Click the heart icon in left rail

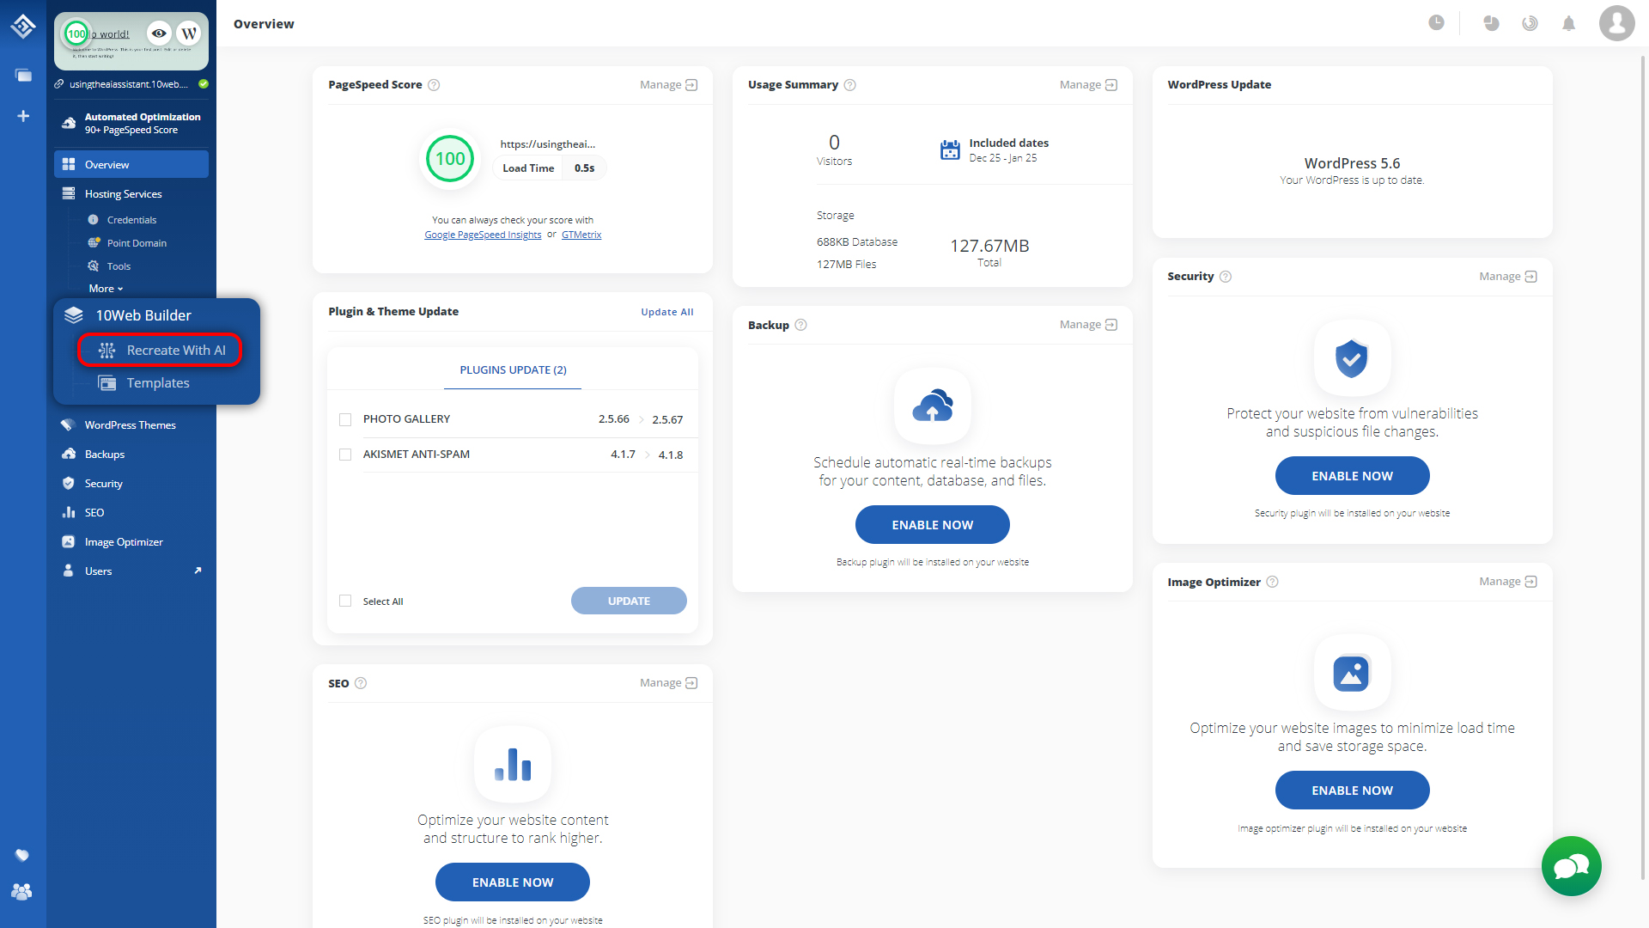pos(22,855)
